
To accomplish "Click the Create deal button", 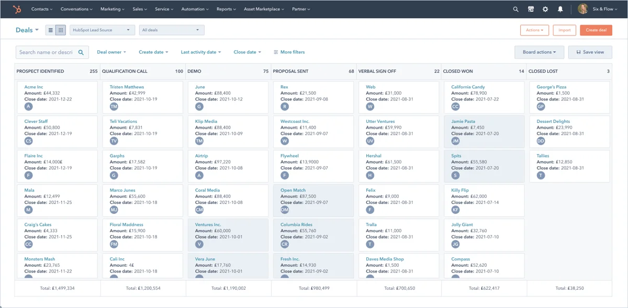I will pyautogui.click(x=596, y=30).
